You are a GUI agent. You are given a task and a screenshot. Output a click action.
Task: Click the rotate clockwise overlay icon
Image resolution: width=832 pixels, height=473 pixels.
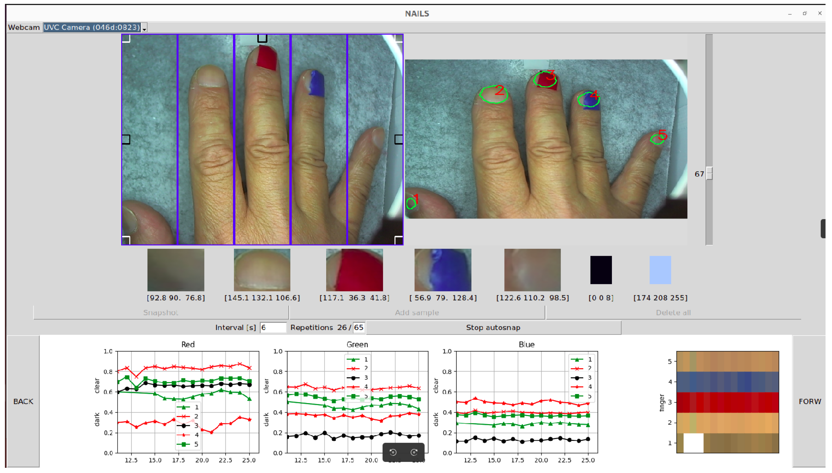tap(414, 452)
